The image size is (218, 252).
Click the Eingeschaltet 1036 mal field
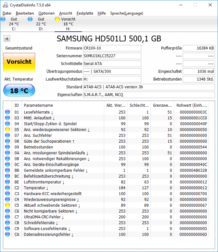[x=199, y=71]
